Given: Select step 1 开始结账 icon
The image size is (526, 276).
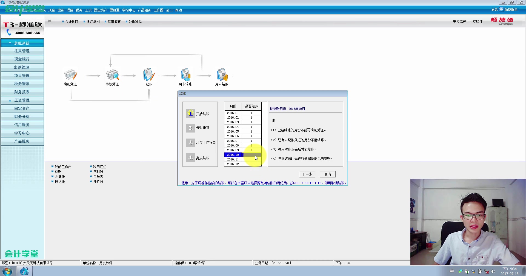Looking at the screenshot, I should click(190, 113).
